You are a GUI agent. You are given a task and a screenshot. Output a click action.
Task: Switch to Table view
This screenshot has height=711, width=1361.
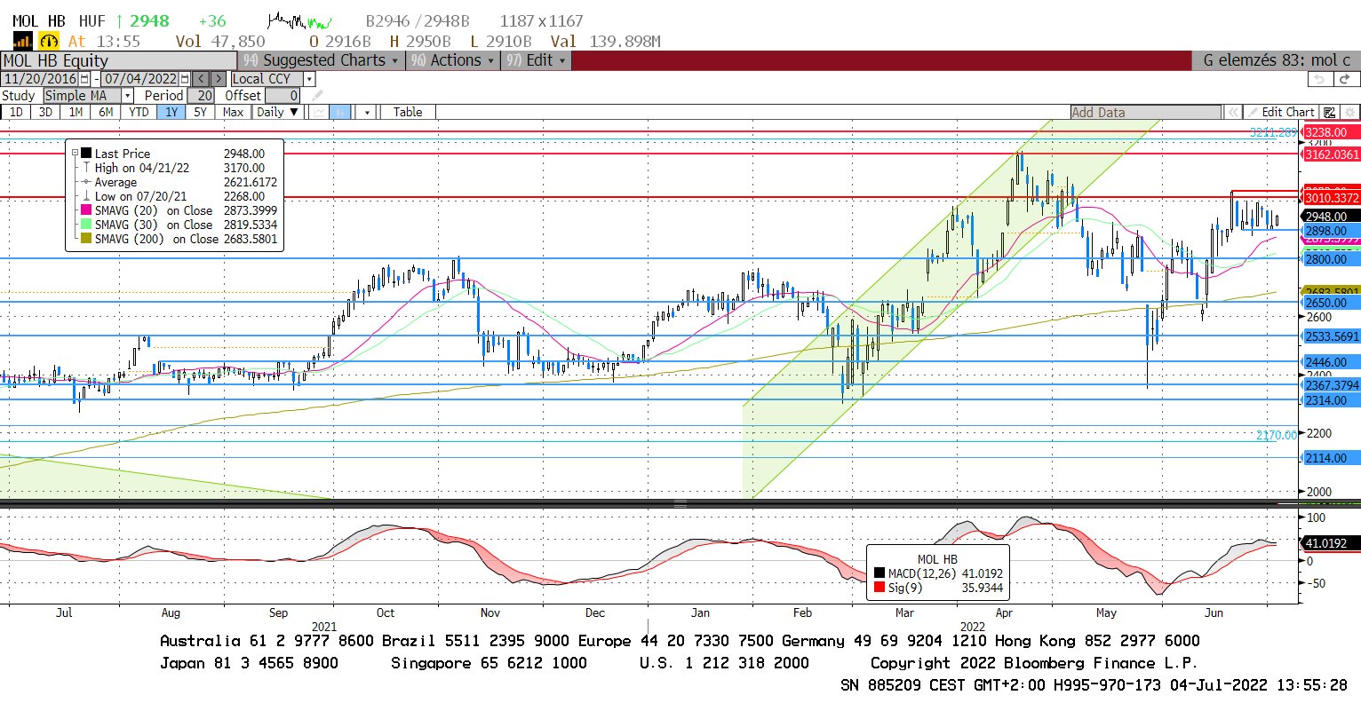[408, 112]
